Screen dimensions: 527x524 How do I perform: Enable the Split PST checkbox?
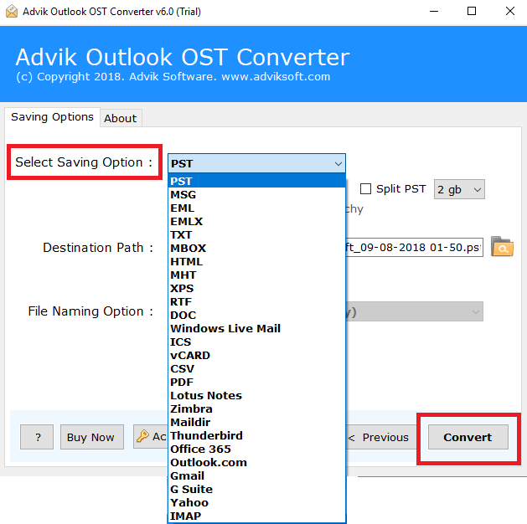coord(365,189)
